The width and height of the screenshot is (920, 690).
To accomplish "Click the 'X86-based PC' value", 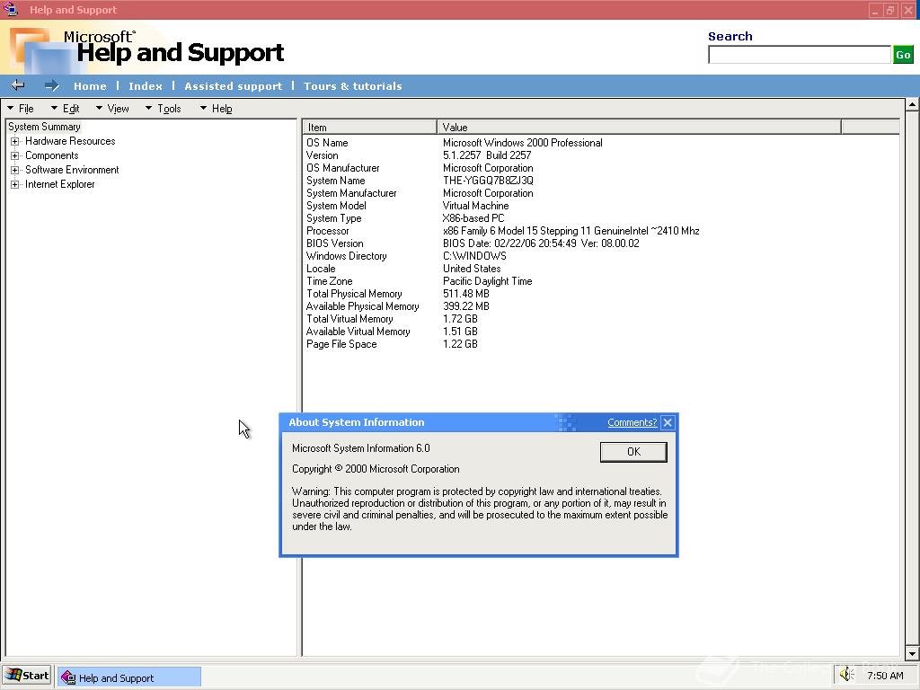I will pos(473,218).
